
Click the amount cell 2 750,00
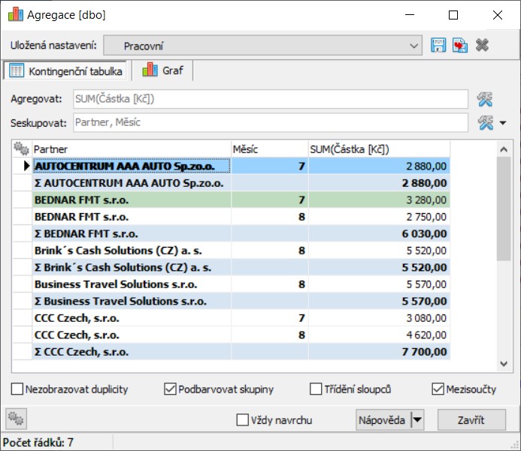tap(379, 217)
